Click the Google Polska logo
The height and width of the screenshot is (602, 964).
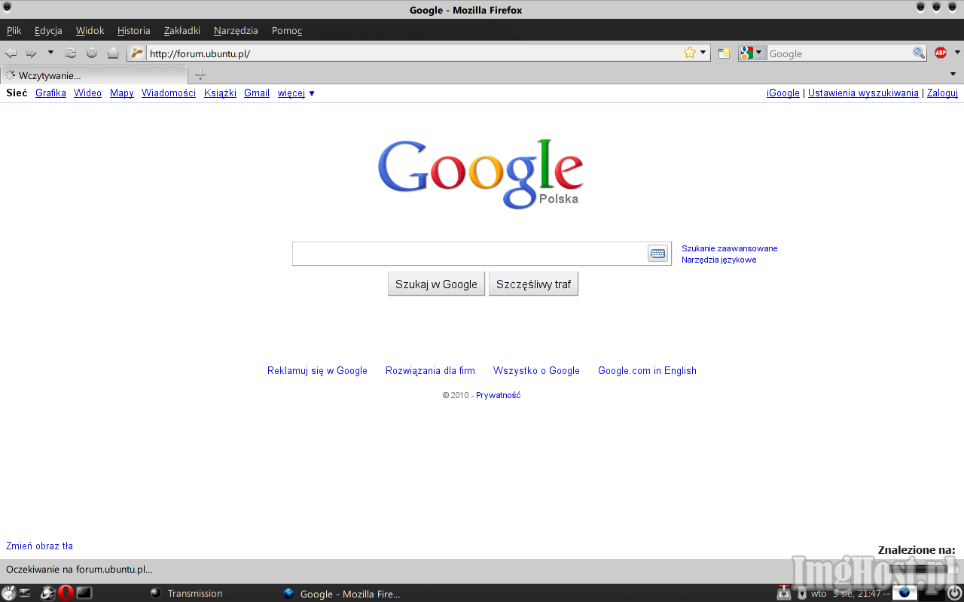(480, 174)
